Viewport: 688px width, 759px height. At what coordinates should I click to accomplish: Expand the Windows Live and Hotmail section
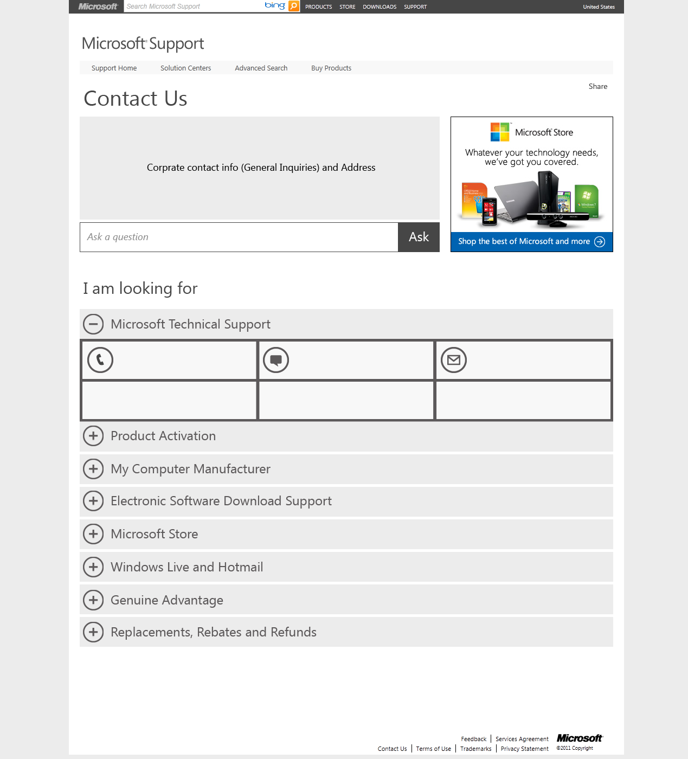[x=93, y=567]
